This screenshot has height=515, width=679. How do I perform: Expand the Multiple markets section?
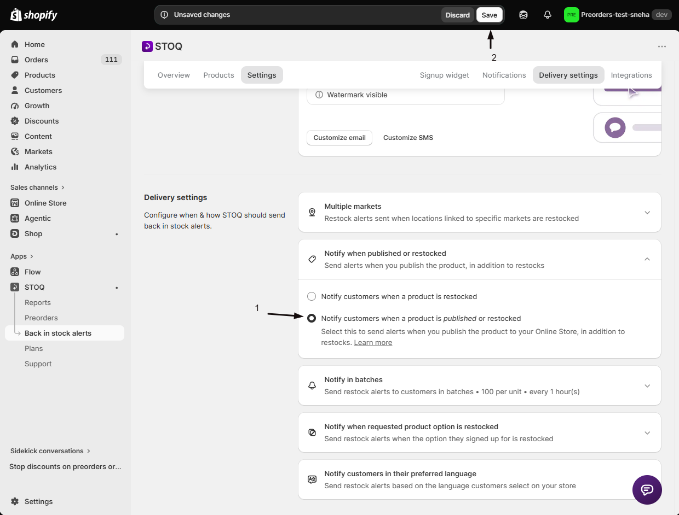click(647, 212)
